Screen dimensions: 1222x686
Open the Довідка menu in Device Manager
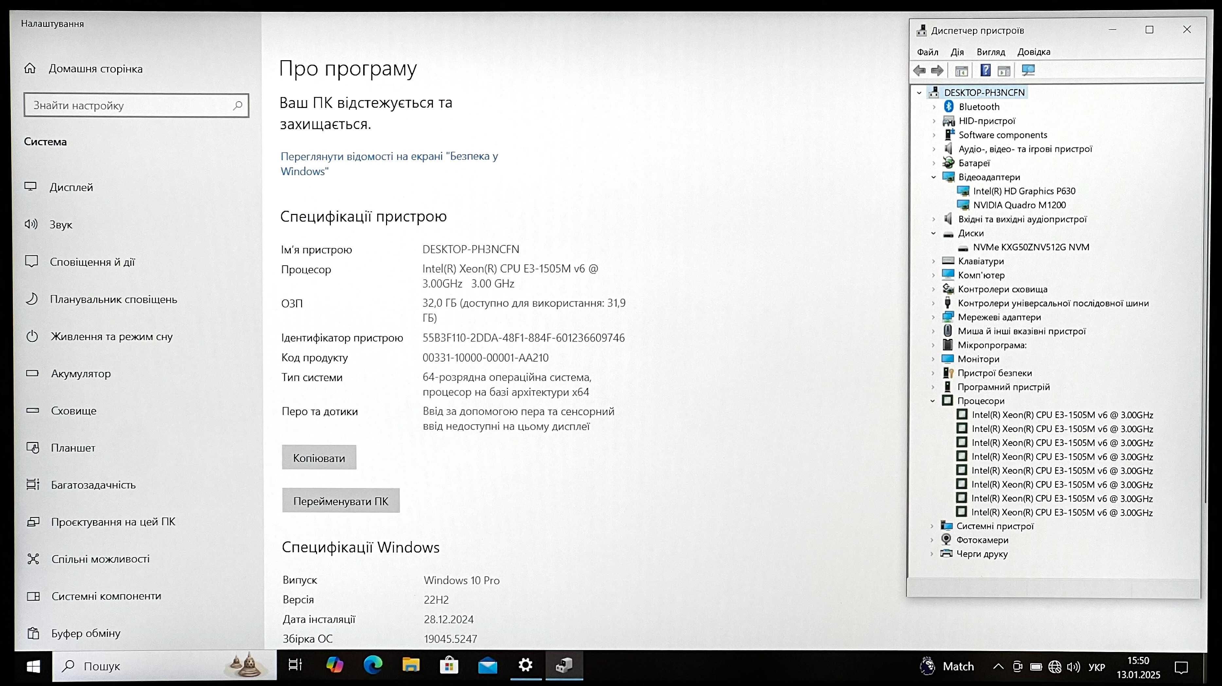(1034, 52)
